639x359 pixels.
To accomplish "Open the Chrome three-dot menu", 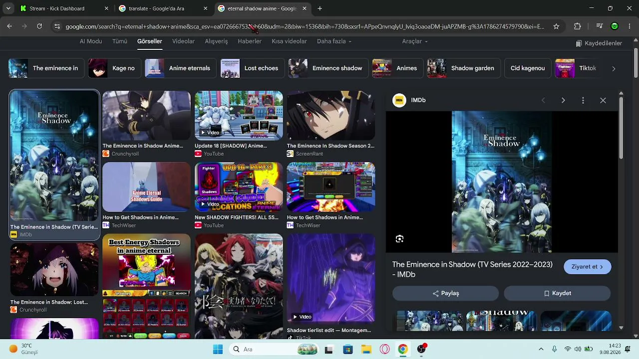I will coord(629,26).
